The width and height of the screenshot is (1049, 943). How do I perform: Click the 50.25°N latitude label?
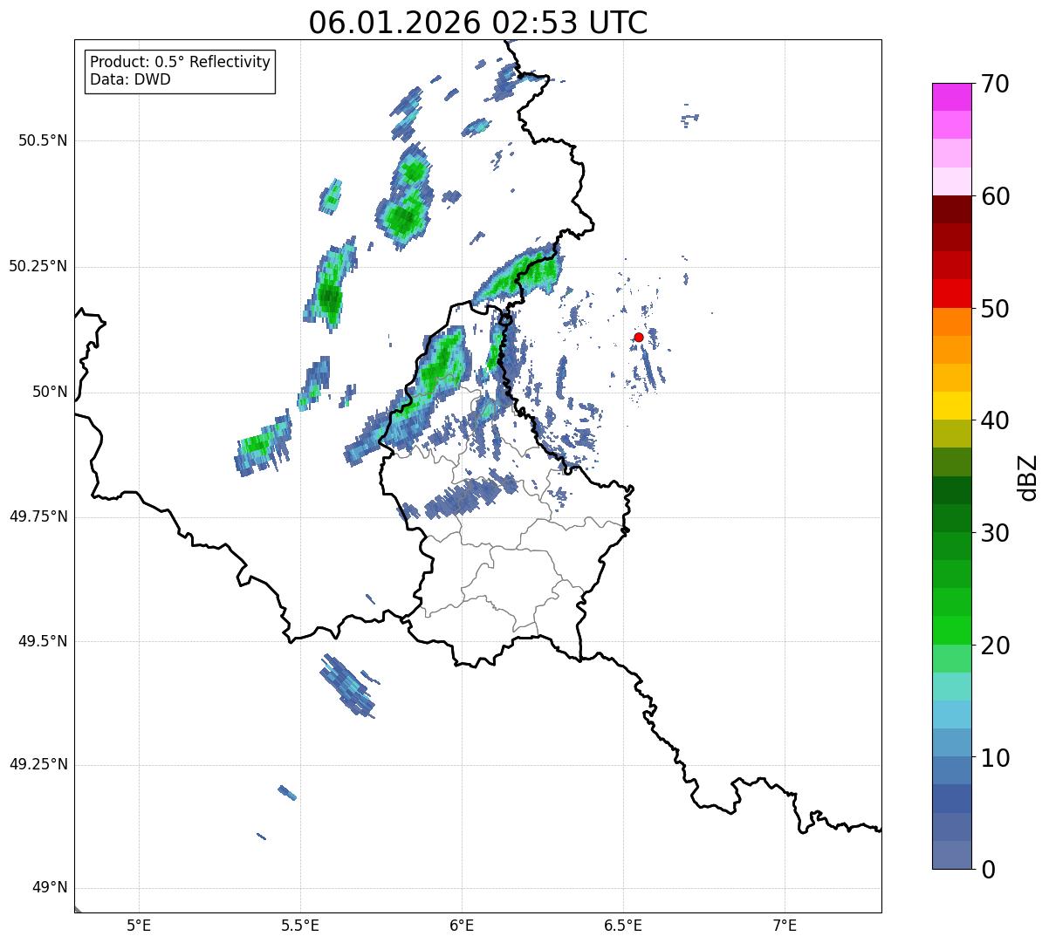click(x=38, y=266)
